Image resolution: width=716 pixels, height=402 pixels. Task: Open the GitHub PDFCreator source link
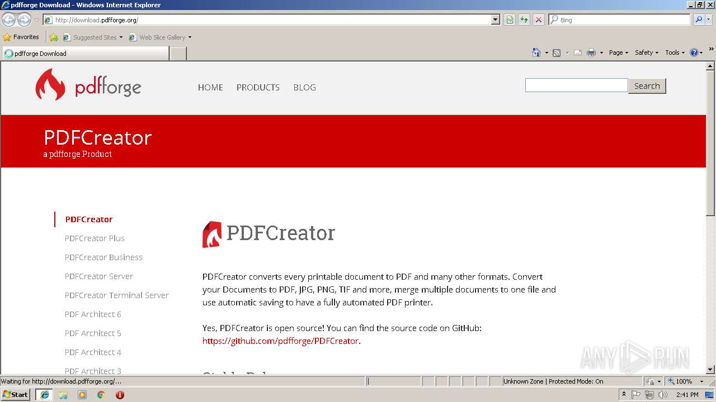click(x=280, y=341)
